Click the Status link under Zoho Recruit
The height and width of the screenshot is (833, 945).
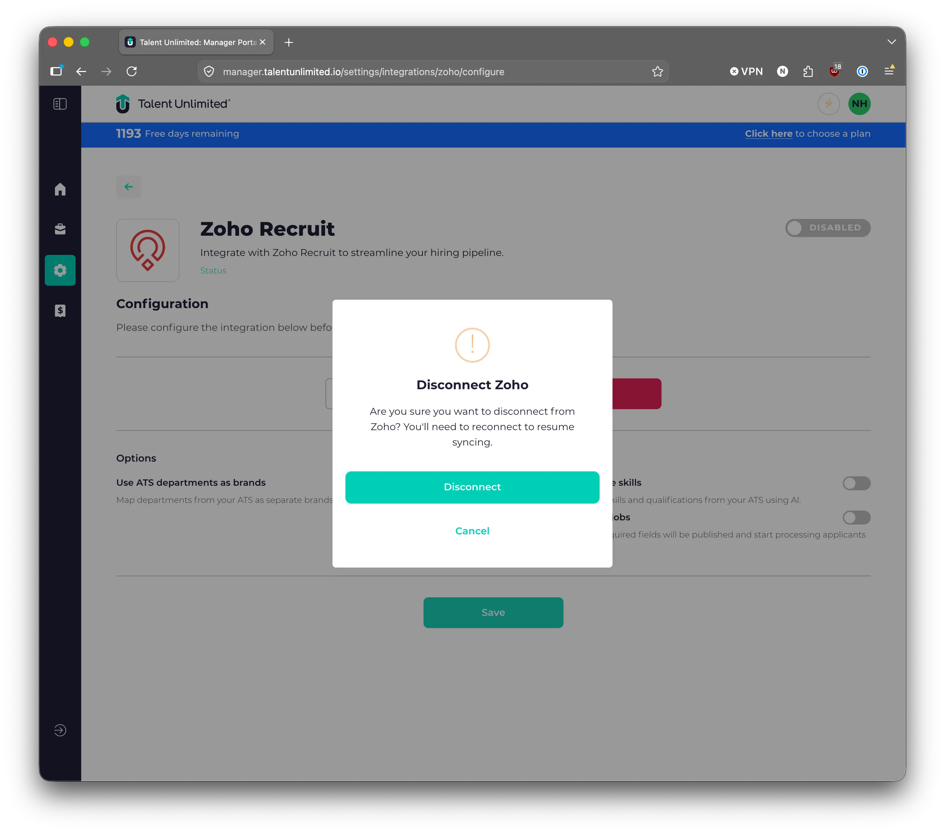coord(213,271)
